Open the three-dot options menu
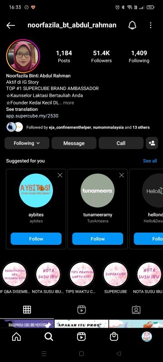Screen dimensions: 163x362 tap(150, 25)
